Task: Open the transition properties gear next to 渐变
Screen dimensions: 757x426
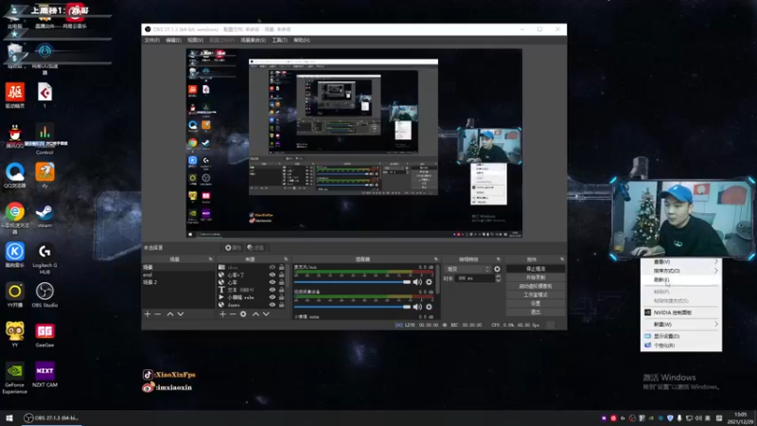Action: pyautogui.click(x=498, y=269)
